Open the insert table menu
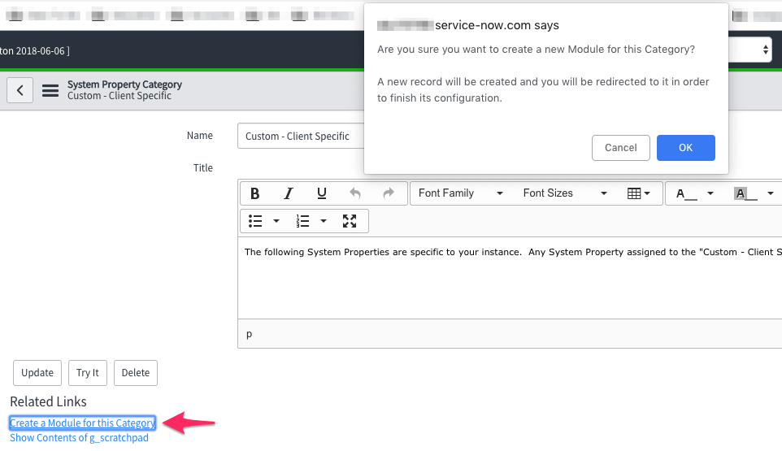Viewport: 782px width, 451px height. tap(638, 193)
